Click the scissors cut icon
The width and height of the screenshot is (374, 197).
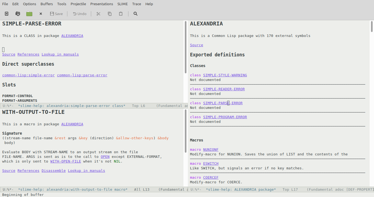[99, 14]
